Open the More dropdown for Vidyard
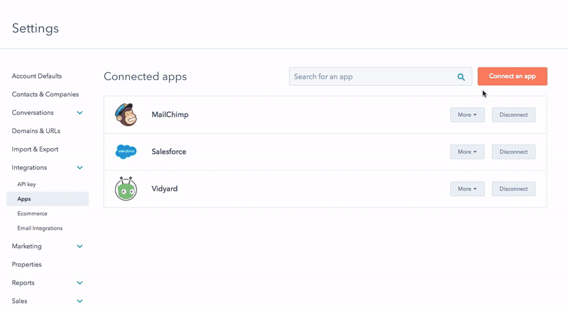This screenshot has height=311, width=568. [467, 188]
